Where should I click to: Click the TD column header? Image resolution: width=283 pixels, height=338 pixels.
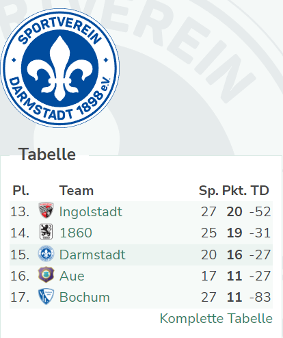pos(260,190)
